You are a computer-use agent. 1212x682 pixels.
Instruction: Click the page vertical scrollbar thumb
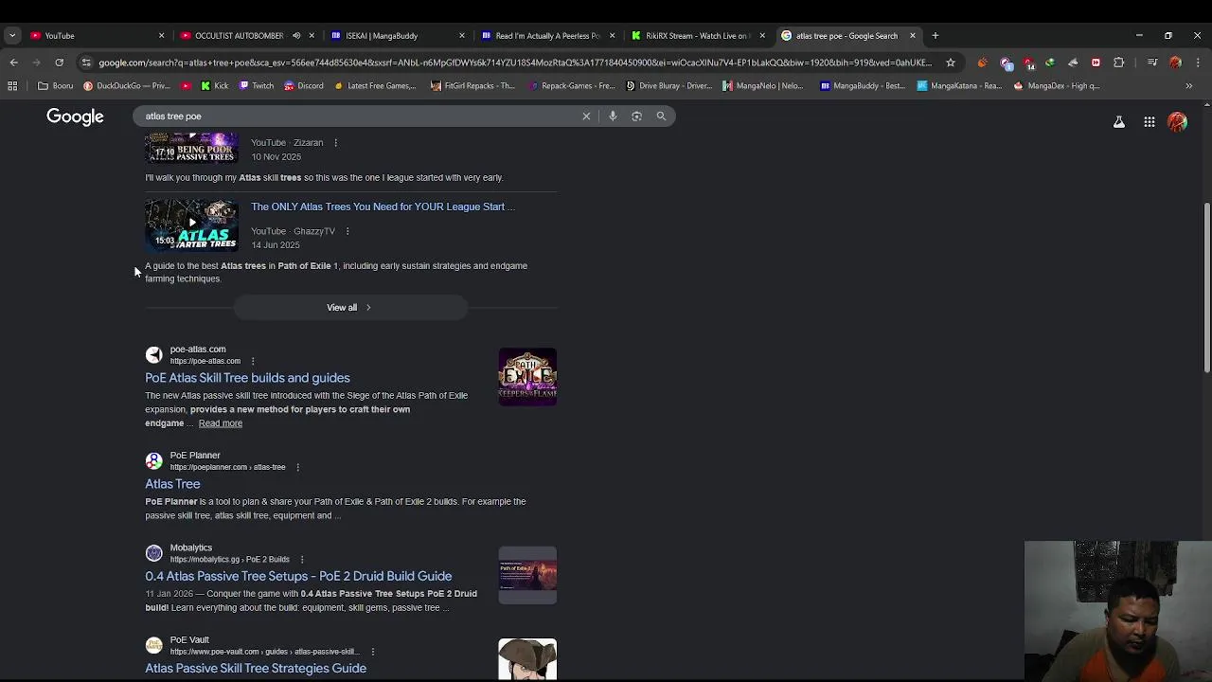pyautogui.click(x=1206, y=287)
